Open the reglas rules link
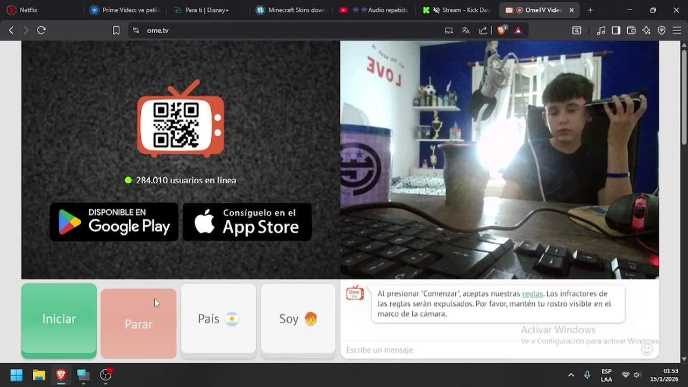 532,294
